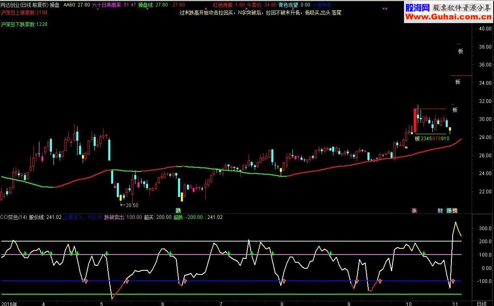Click the 沪深总上涨家数:2108 line

click(x=24, y=13)
